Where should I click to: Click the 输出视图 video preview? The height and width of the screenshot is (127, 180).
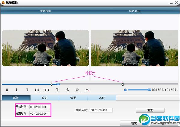click(x=134, y=48)
